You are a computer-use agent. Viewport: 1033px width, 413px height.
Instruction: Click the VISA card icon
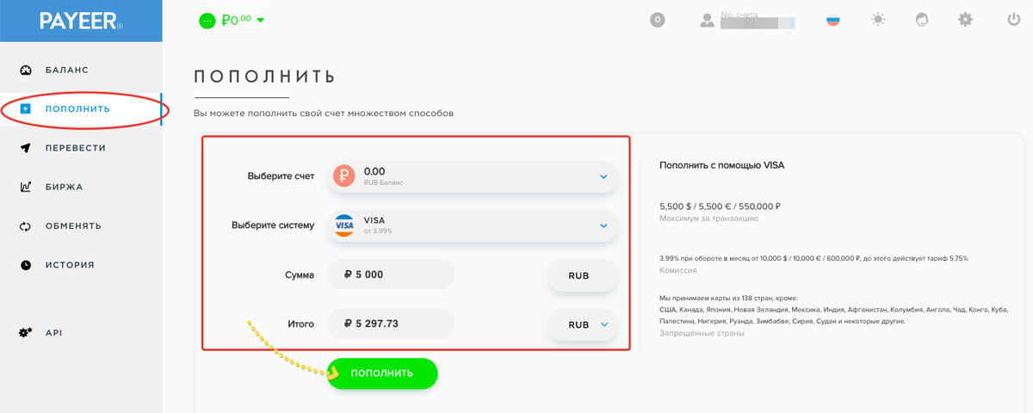click(344, 225)
